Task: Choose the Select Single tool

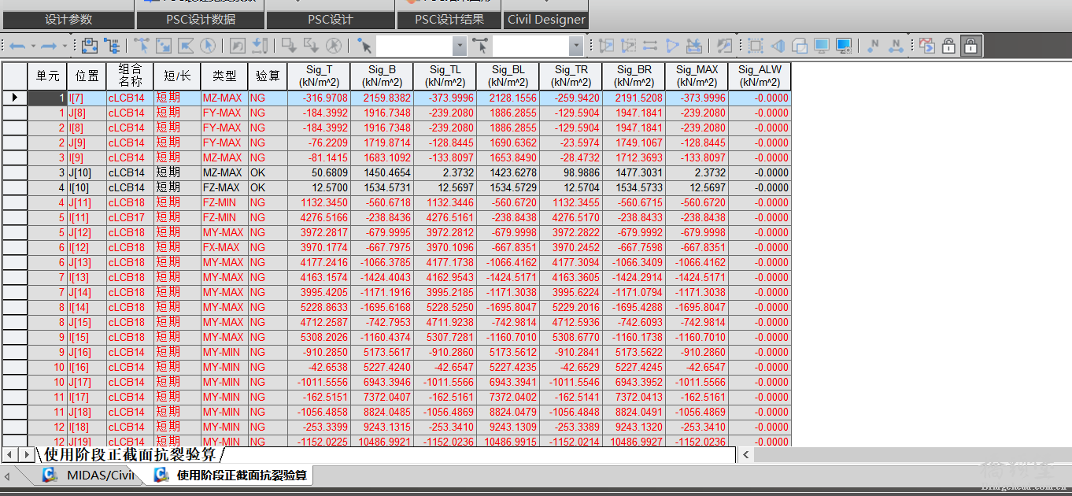Action: [142, 46]
